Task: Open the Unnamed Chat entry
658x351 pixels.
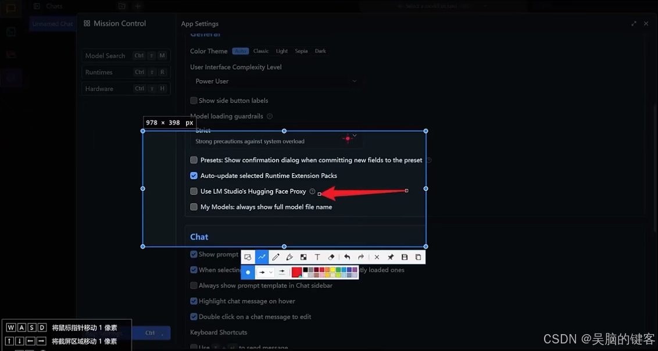Action: tap(52, 24)
